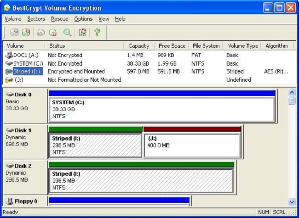Sort list by Free Space column header
The height and width of the screenshot is (218, 299).
172,46
